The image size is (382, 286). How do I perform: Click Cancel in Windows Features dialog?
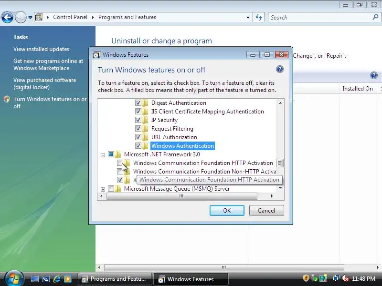pyautogui.click(x=266, y=210)
